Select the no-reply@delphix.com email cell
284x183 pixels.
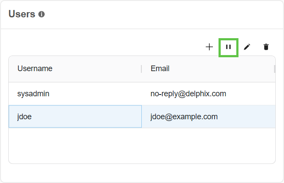coord(188,94)
